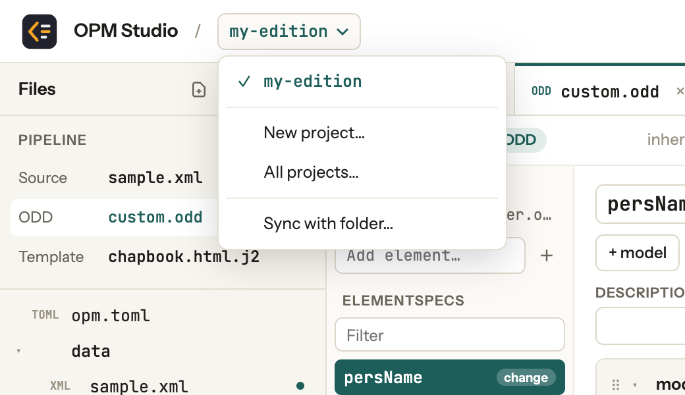Viewport: 685px width, 395px height.
Task: Open opm.toml in the file tree
Action: 111,315
